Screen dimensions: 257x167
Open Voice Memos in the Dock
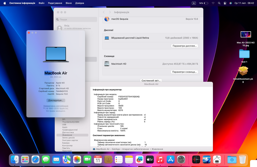click(x=196, y=159)
